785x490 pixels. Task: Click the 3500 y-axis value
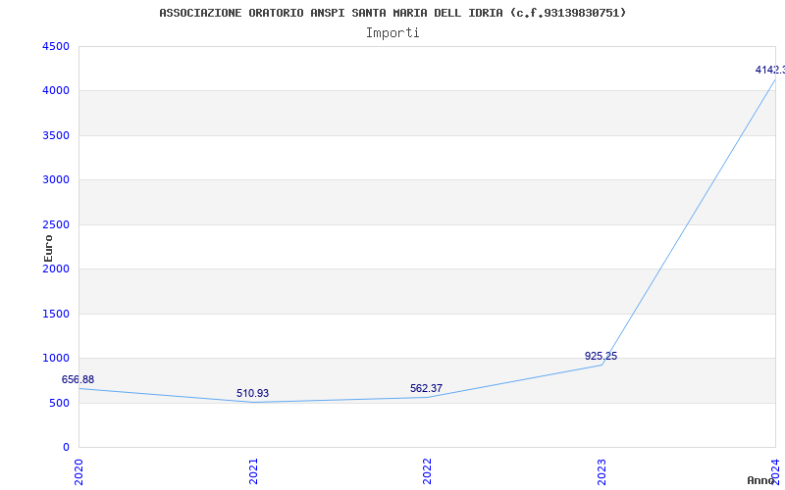(56, 135)
